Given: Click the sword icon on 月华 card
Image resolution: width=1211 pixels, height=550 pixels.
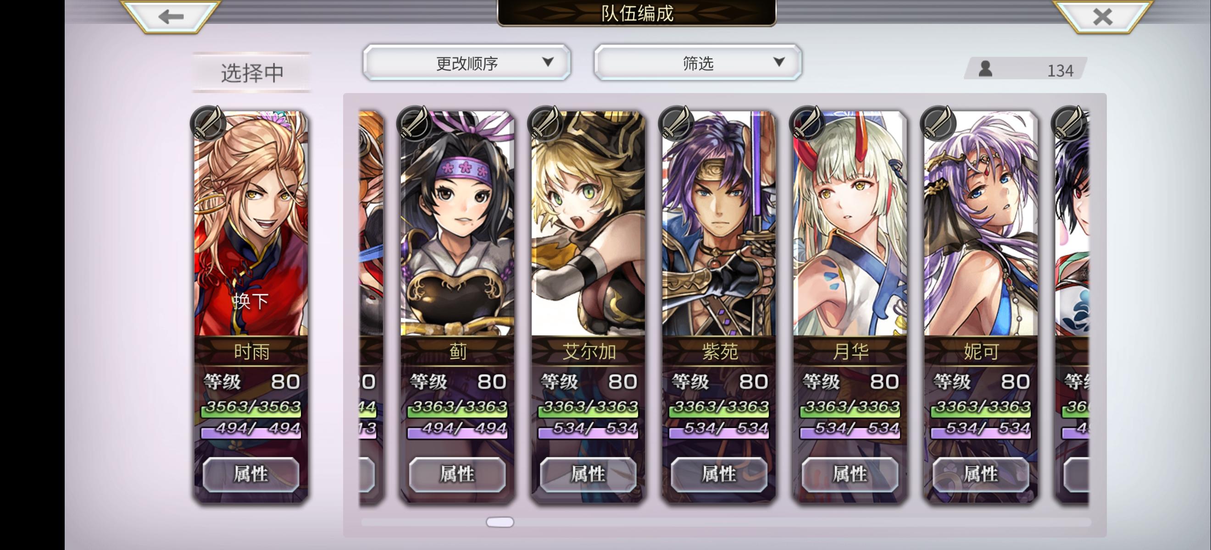Looking at the screenshot, I should coord(807,124).
